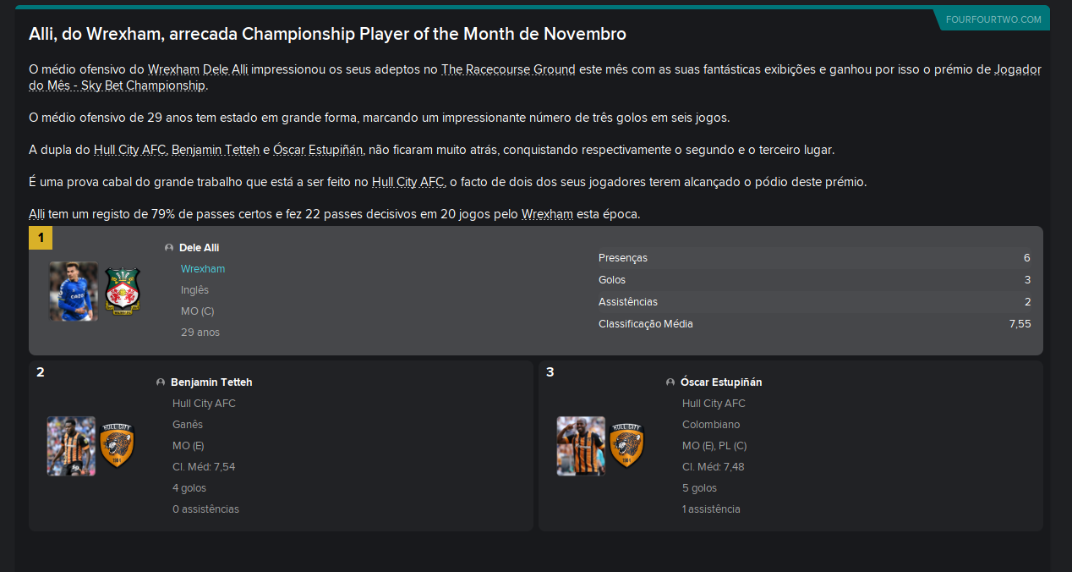The image size is (1072, 572).
Task: Open the Wrexham club crest
Action: click(123, 291)
